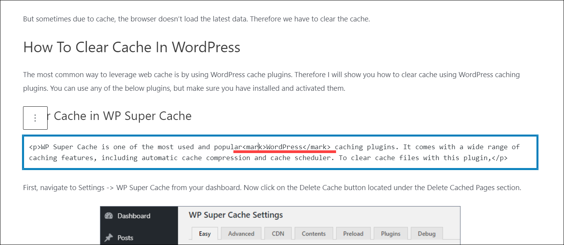This screenshot has height=245, width=564.
Task: Click inside the HTML code editor block
Action: point(280,152)
